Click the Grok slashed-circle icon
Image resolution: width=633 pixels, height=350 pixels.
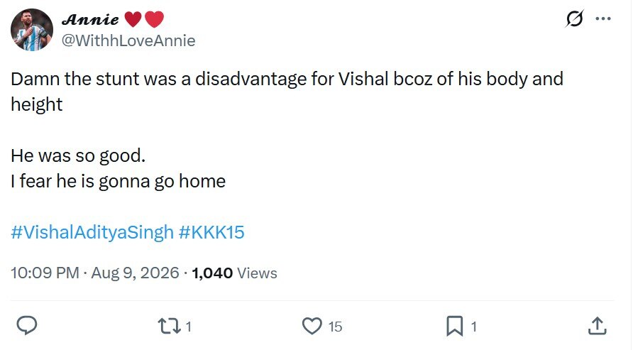[574, 18]
